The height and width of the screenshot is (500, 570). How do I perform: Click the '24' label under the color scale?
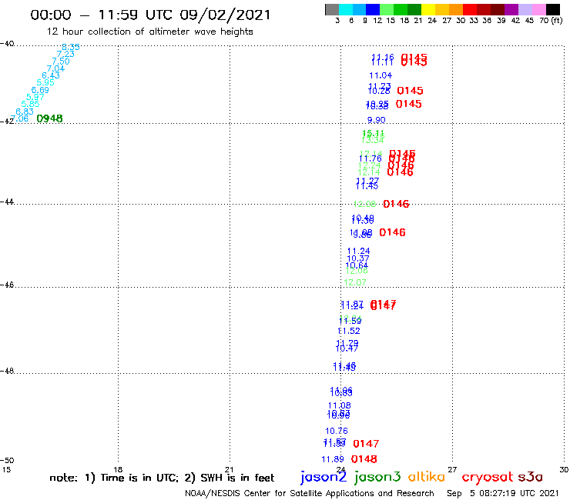click(x=432, y=21)
